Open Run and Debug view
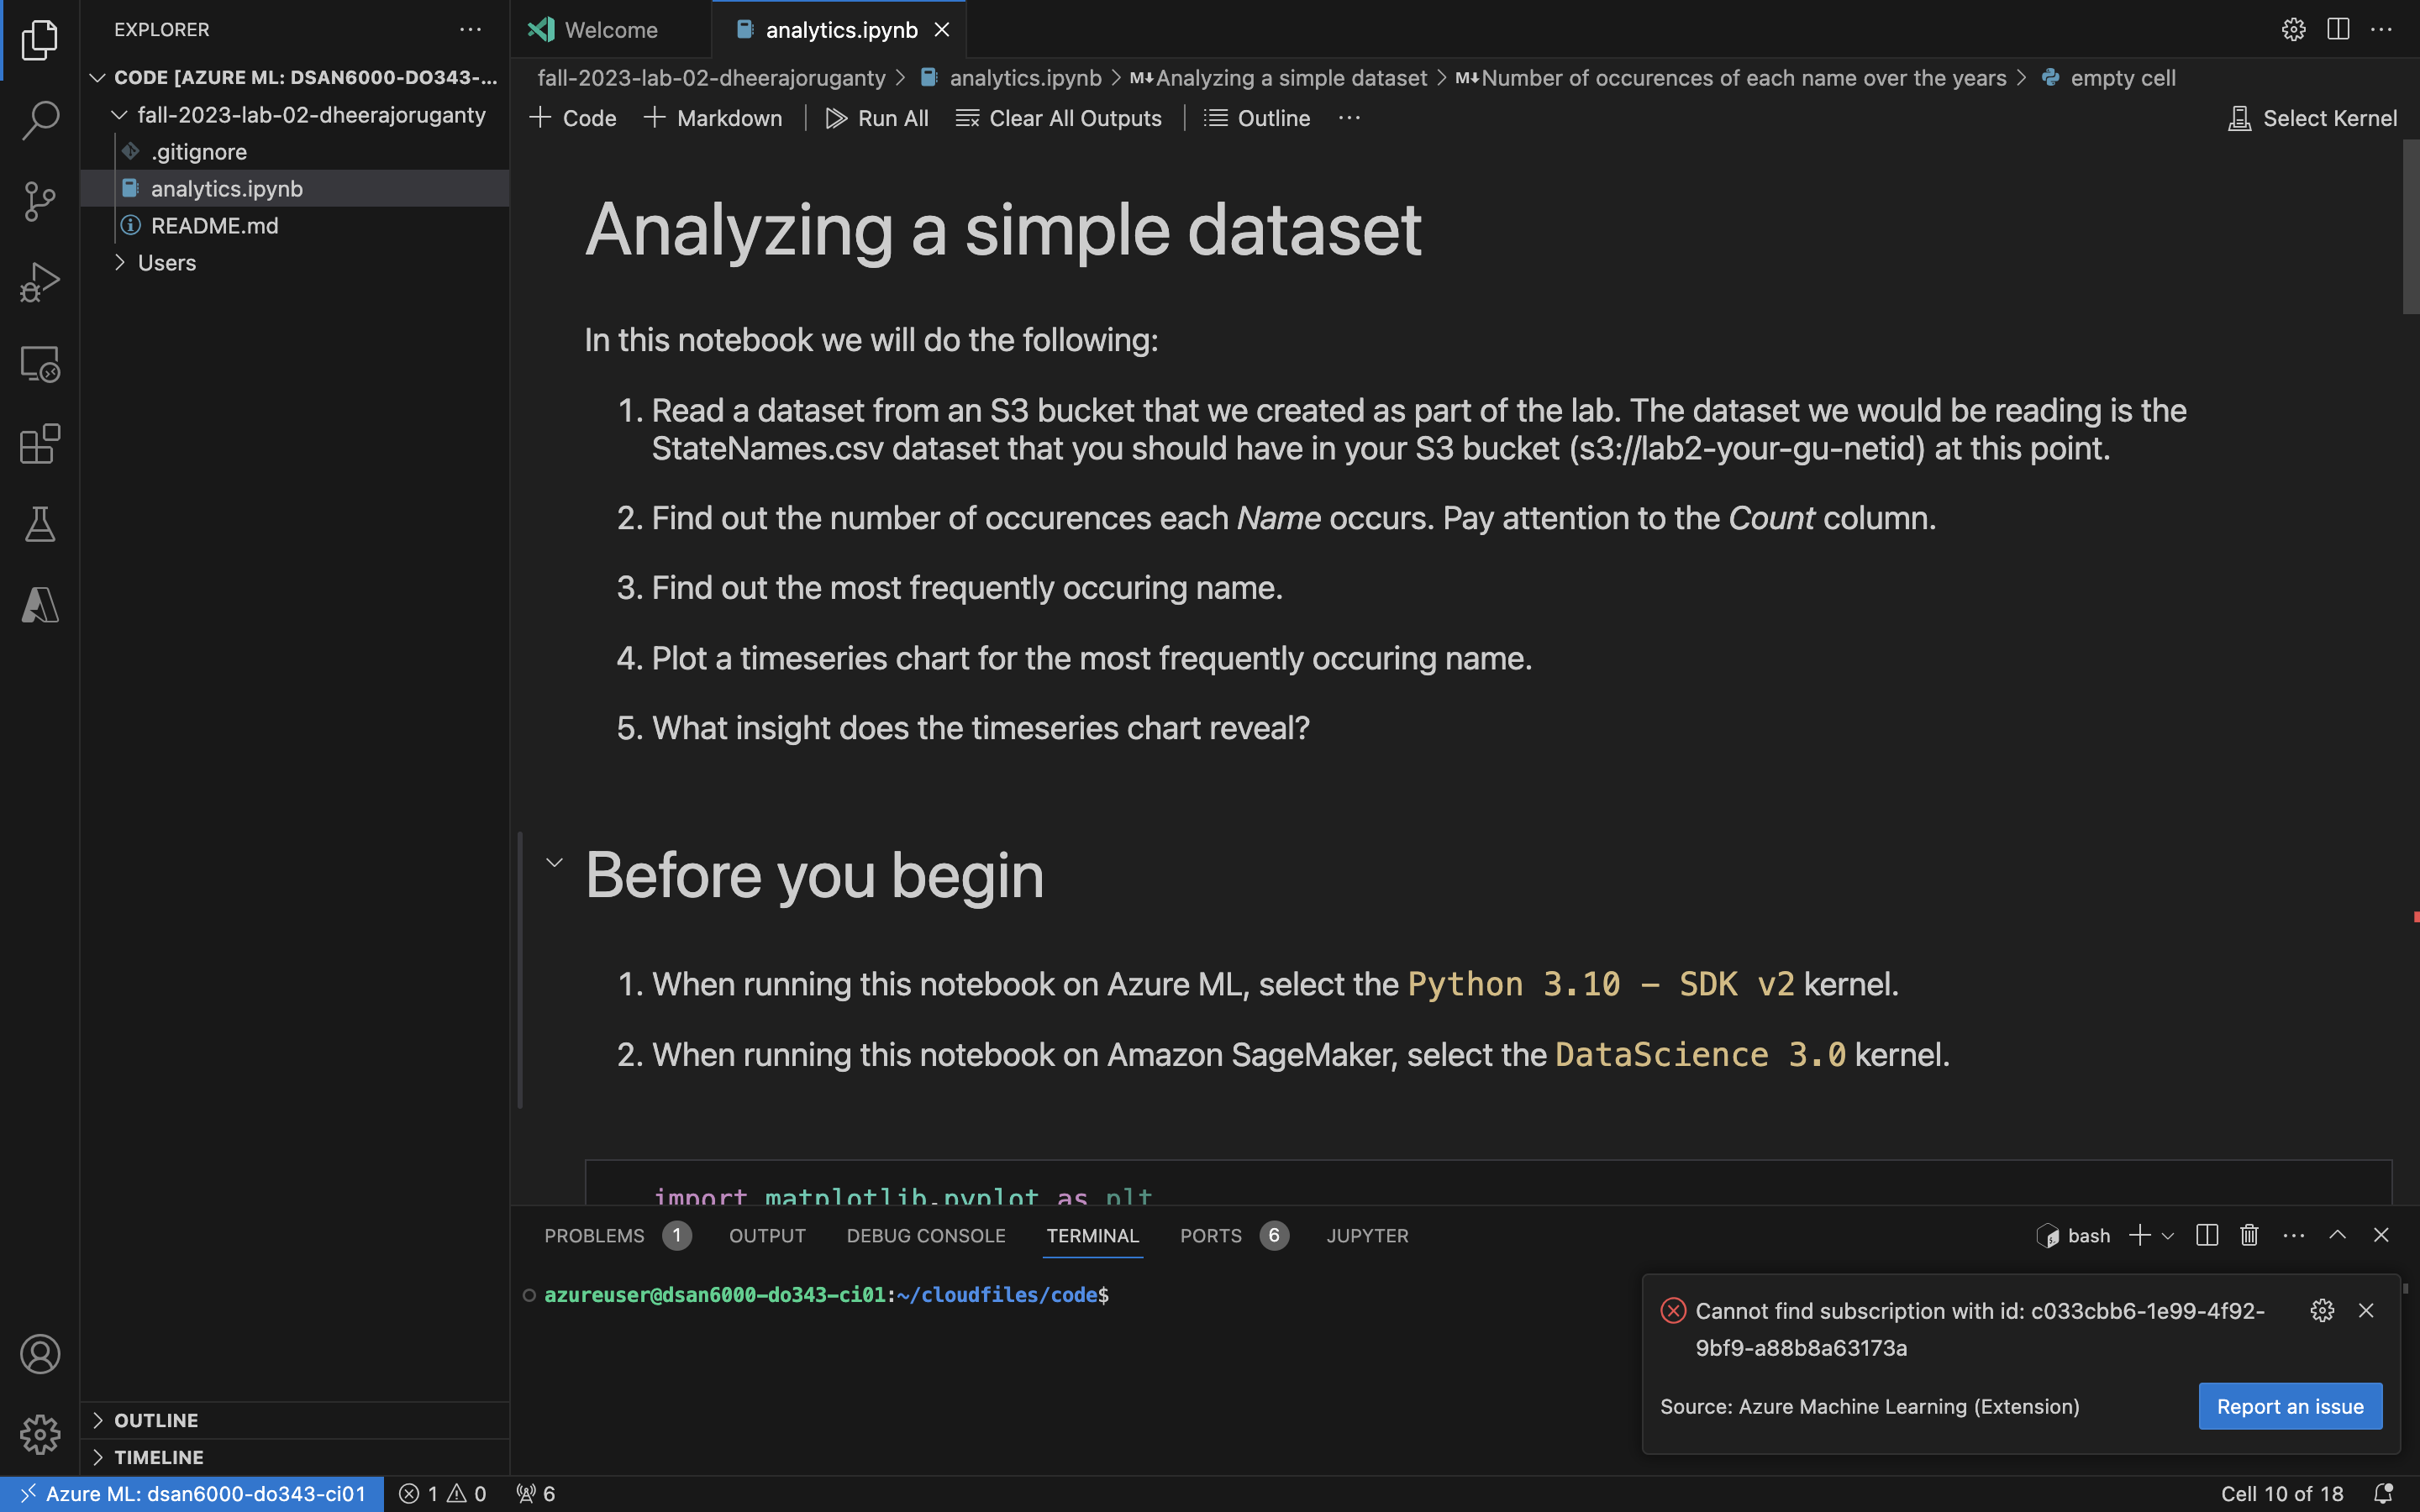The image size is (2420, 1512). click(40, 282)
